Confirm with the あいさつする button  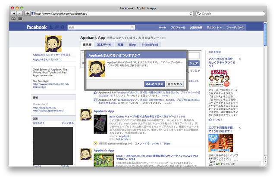(154, 84)
